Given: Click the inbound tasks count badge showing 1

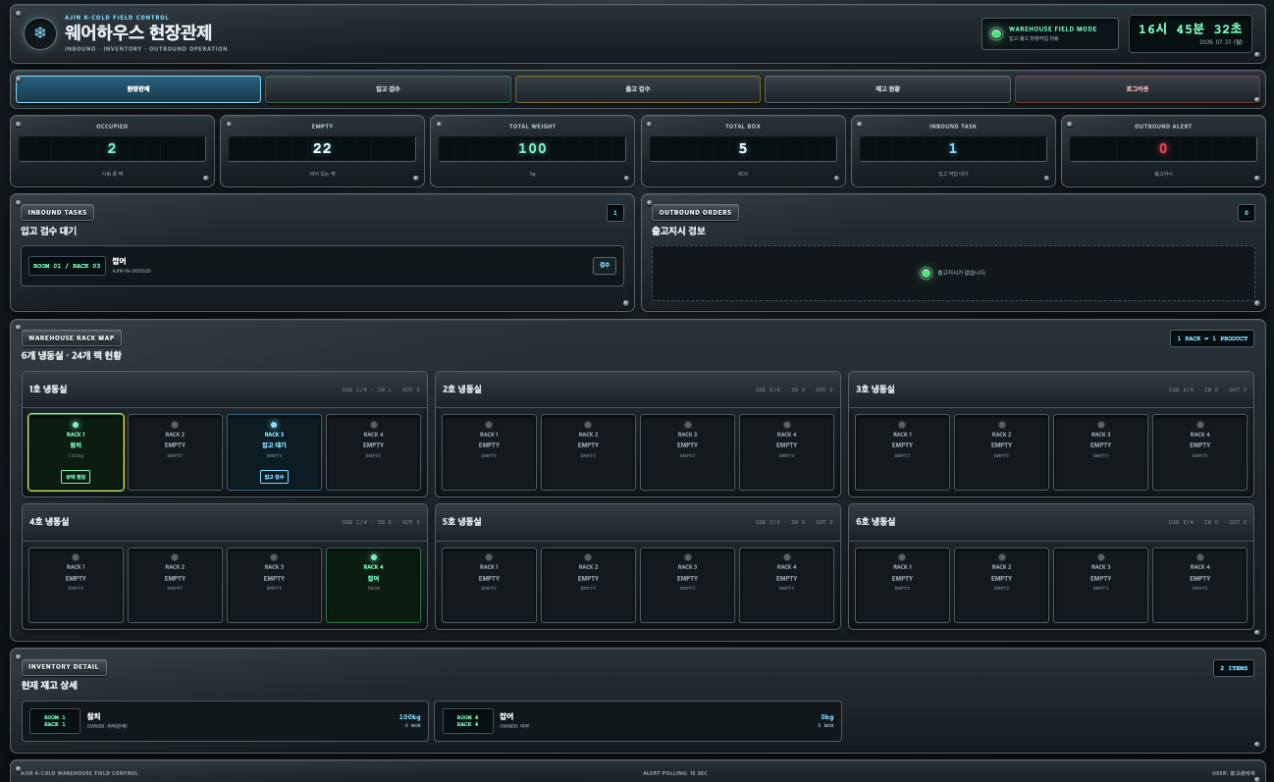Looking at the screenshot, I should pos(615,212).
